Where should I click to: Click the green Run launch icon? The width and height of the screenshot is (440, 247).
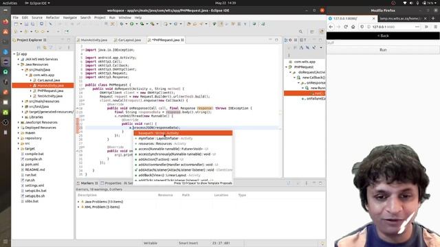point(131,24)
